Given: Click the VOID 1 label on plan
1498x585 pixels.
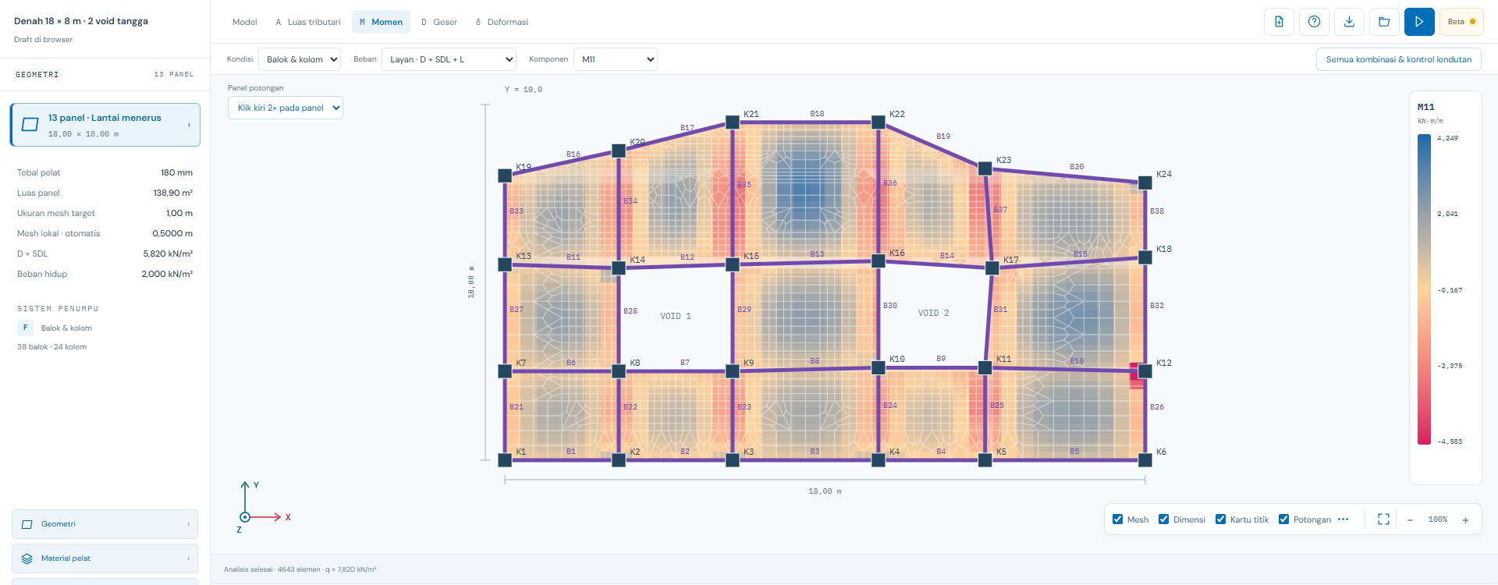Looking at the screenshot, I should coord(676,316).
